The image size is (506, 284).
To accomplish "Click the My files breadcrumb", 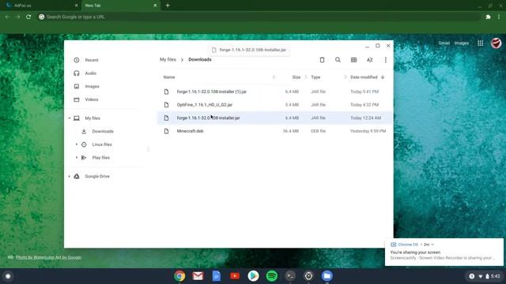I will 168,60.
